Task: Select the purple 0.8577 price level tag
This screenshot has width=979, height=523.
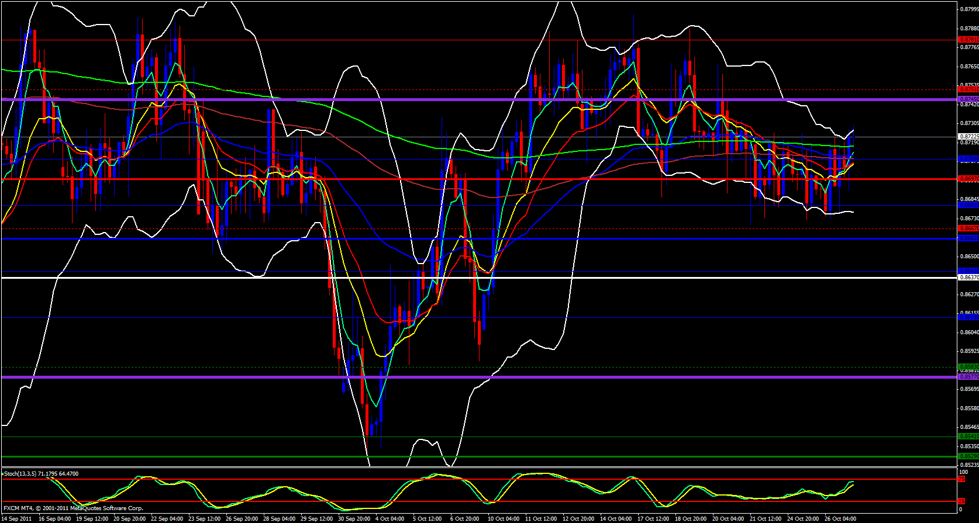Action: tap(968, 377)
